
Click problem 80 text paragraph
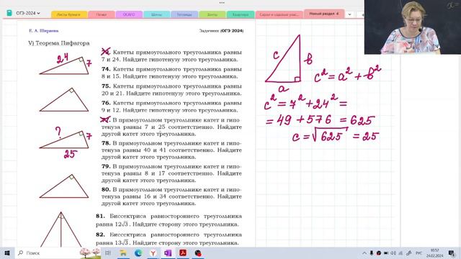coord(171,196)
